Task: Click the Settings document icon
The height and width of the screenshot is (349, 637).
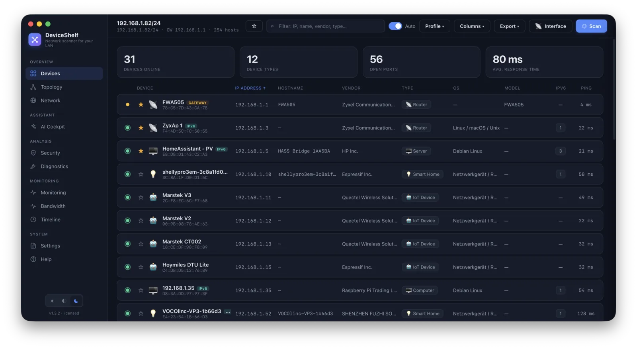Action: click(x=33, y=246)
